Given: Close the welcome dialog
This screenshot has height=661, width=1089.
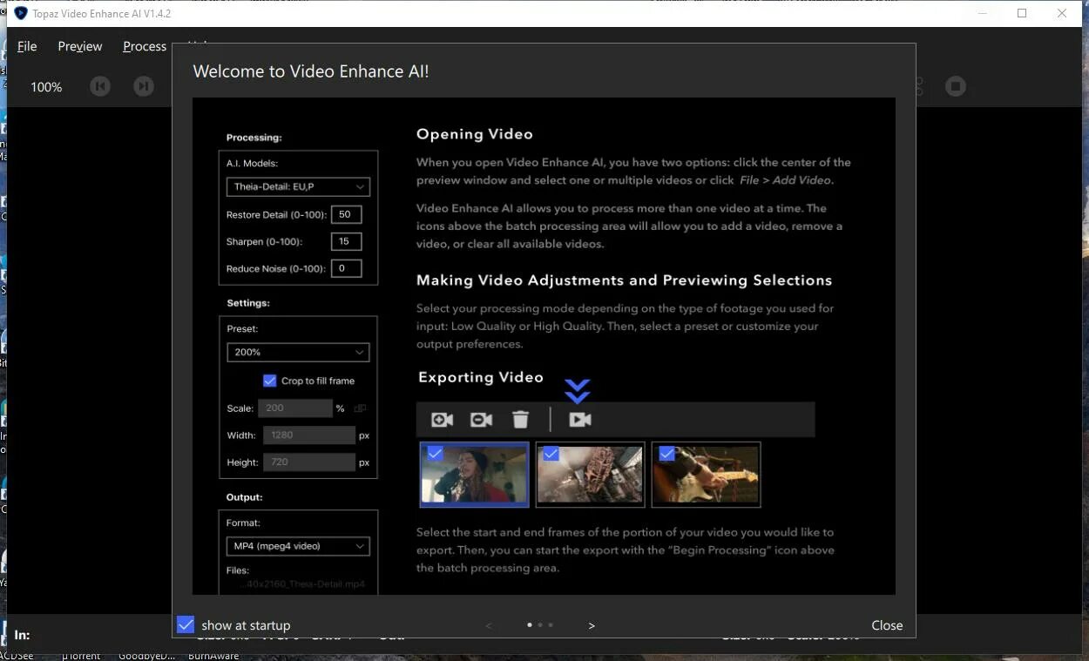Looking at the screenshot, I should point(887,624).
